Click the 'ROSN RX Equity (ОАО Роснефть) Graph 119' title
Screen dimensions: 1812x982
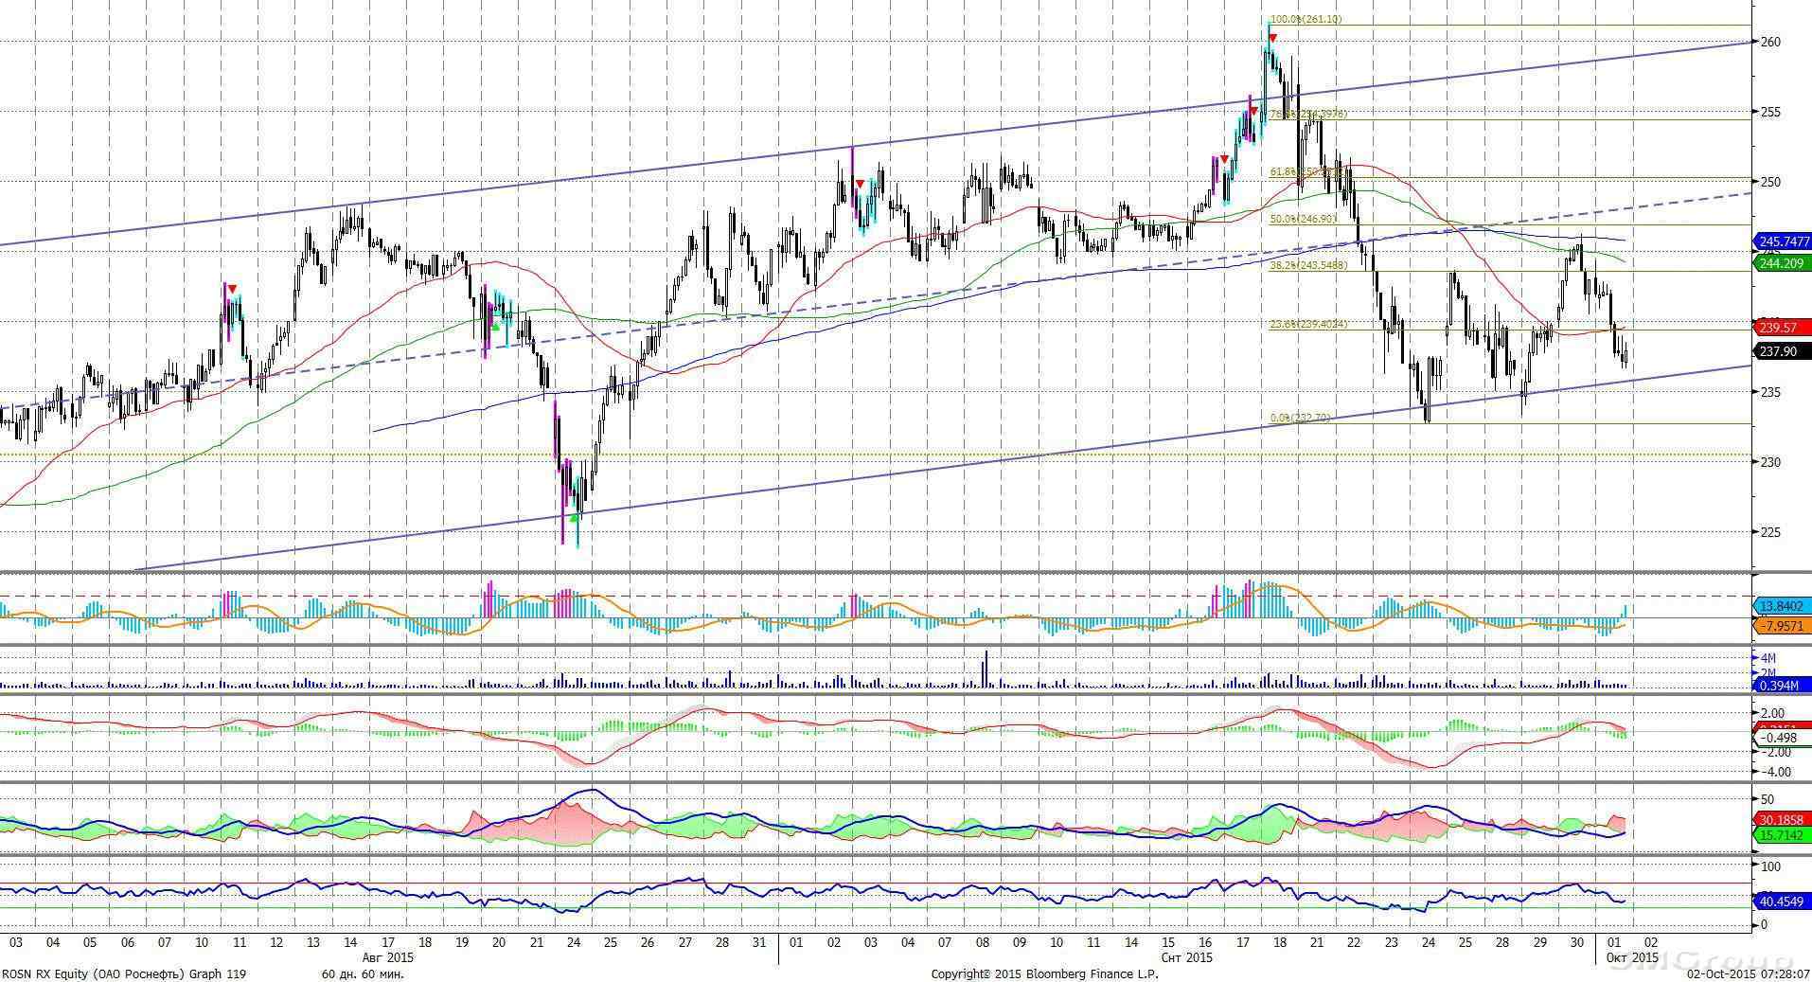[x=124, y=973]
